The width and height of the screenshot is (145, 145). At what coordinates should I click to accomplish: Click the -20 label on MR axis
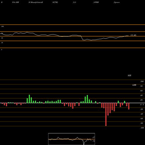tap(142, 109)
